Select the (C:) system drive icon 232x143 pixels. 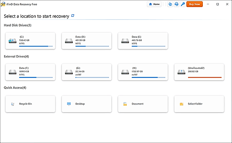[x=12, y=41]
